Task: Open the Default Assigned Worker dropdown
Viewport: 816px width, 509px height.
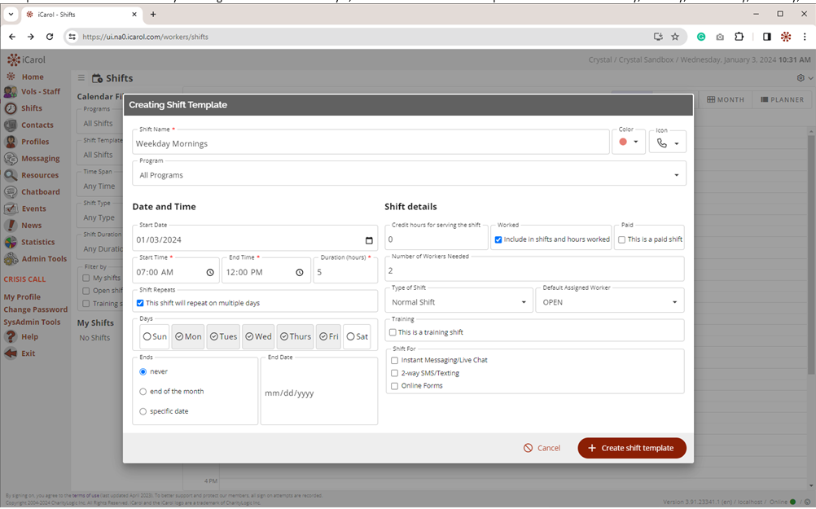Action: tap(609, 302)
